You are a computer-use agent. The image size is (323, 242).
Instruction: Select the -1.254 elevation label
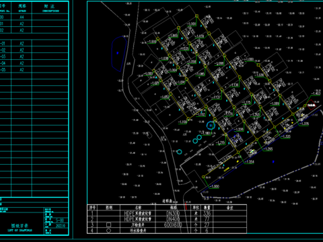tap(250, 161)
